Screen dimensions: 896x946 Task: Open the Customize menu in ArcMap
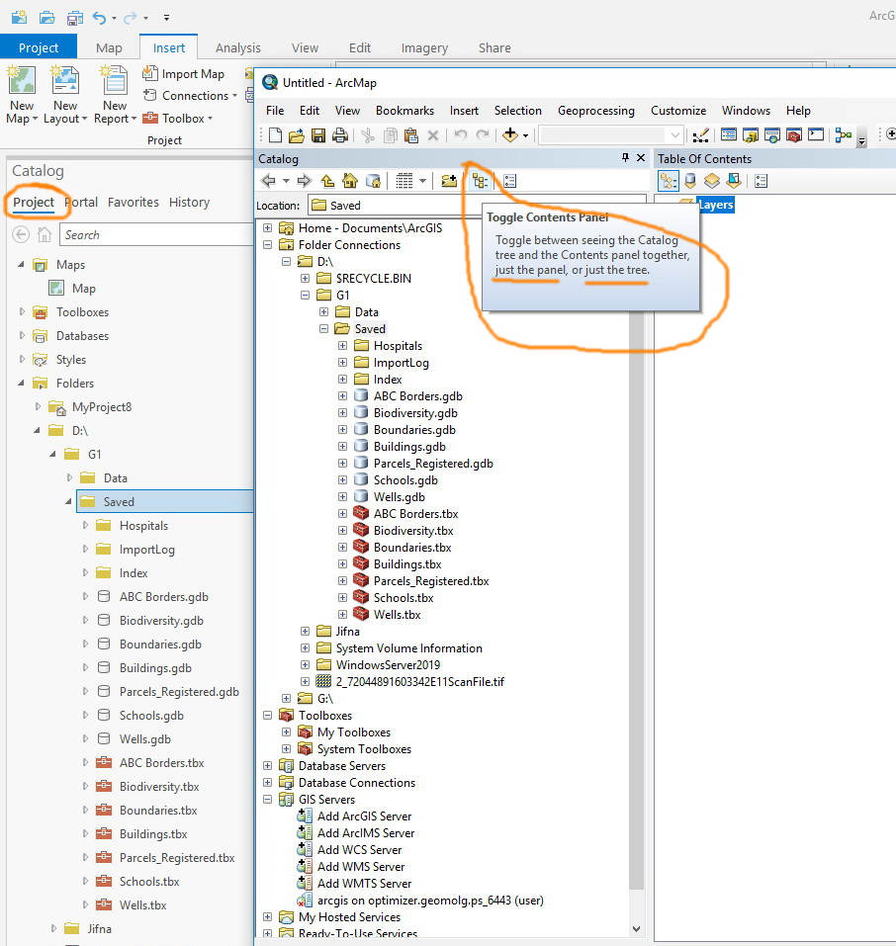[678, 111]
